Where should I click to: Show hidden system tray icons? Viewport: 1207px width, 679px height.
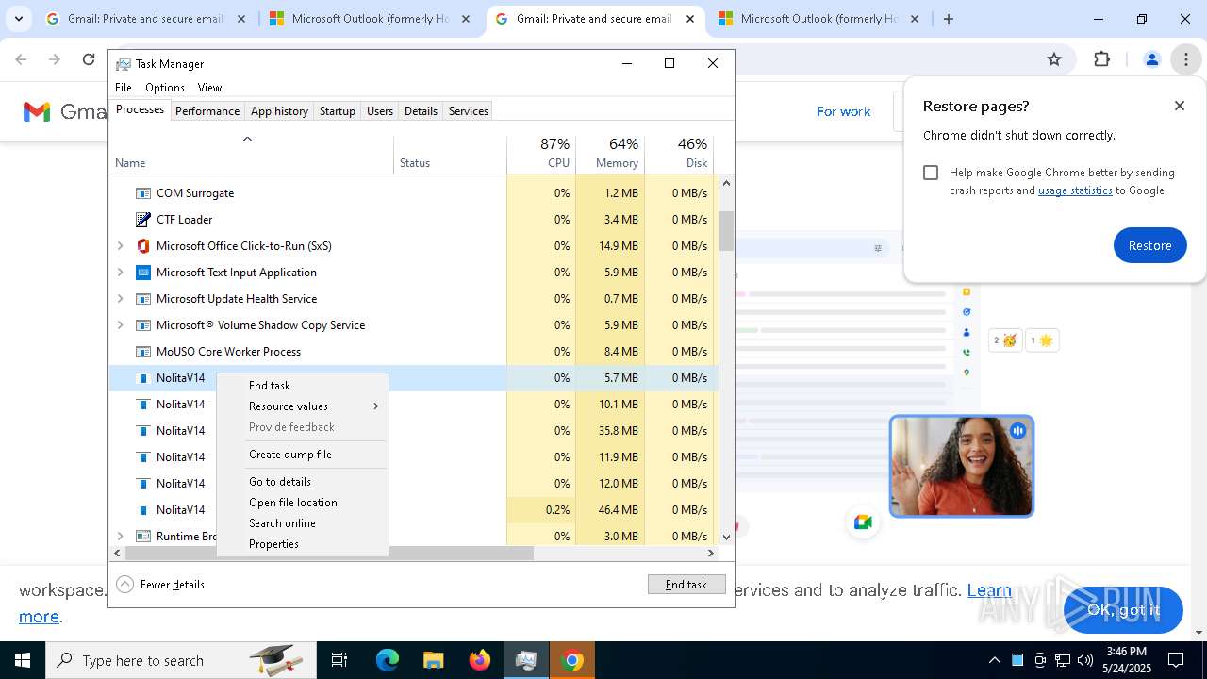994,660
